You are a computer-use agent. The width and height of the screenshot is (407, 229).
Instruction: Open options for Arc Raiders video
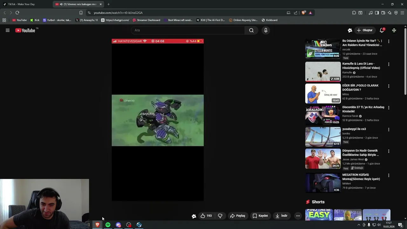coord(389,41)
